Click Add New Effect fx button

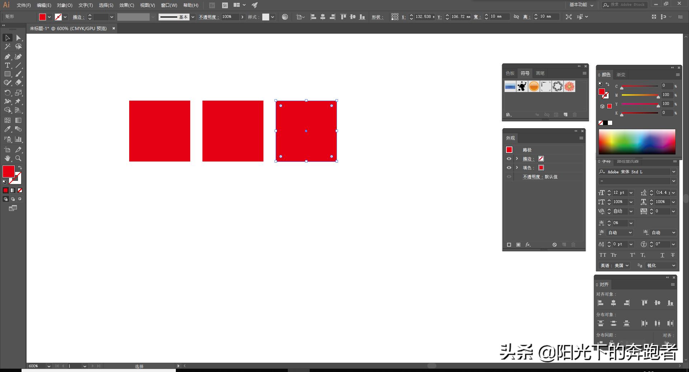[x=528, y=245]
